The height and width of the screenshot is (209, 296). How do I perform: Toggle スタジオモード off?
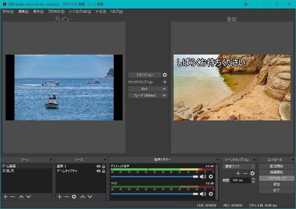277,178
